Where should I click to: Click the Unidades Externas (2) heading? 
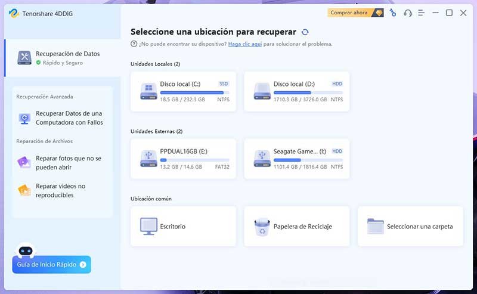156,131
